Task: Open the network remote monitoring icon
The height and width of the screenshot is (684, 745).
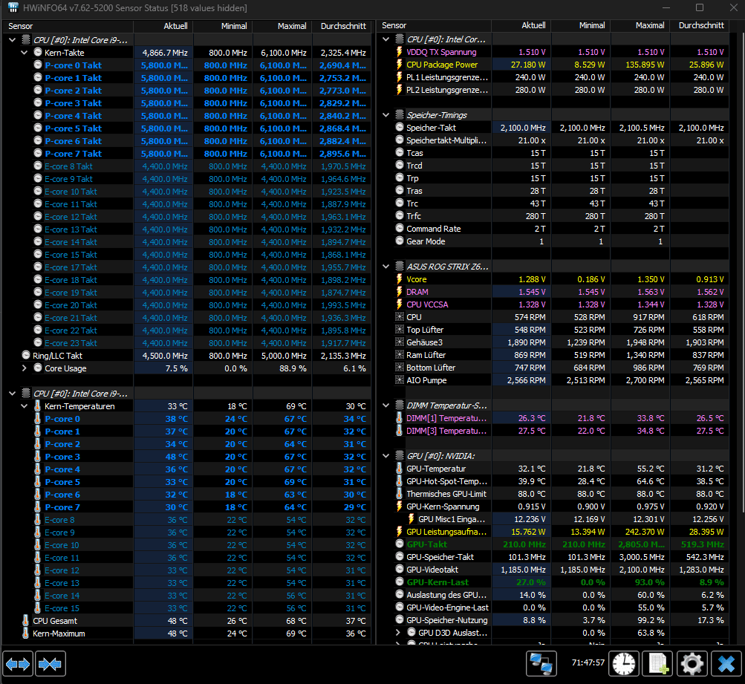Action: point(541,663)
